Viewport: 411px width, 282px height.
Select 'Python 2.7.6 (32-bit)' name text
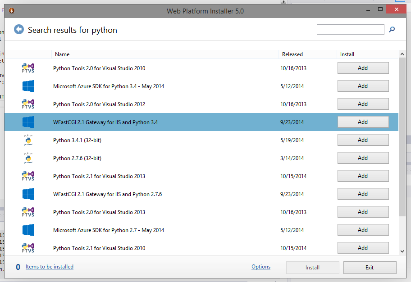pos(77,158)
